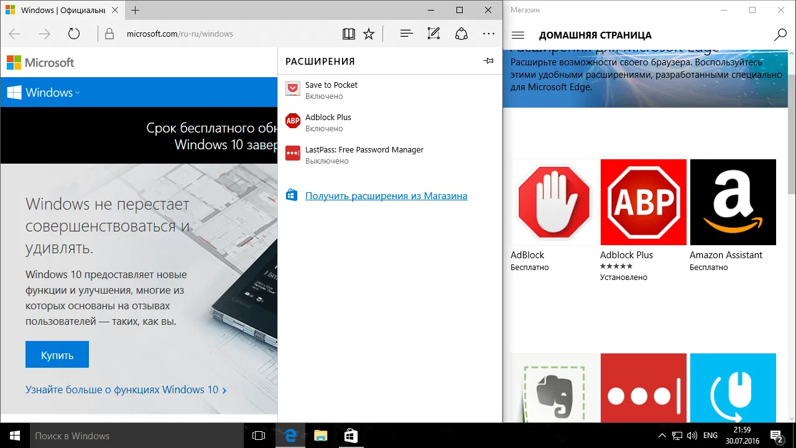Follow the Получить расширения из Магазина link
Viewport: 796px width, 448px height.
tap(386, 195)
